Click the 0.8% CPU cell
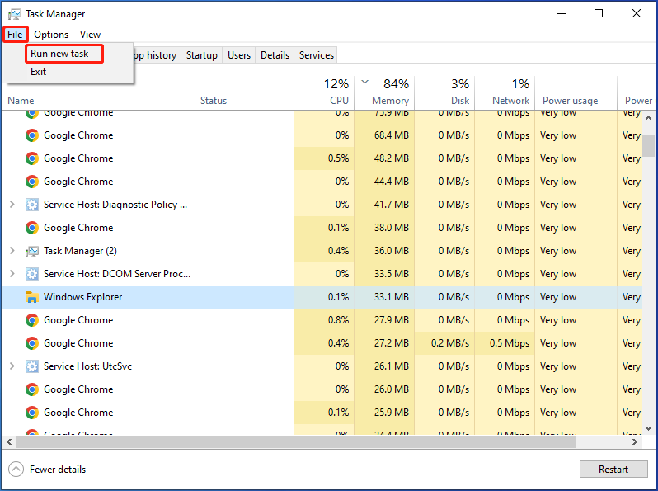658x491 pixels. [x=324, y=320]
